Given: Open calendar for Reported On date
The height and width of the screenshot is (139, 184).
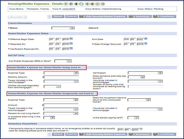Looking at the screenshot, I should (x=71, y=44).
